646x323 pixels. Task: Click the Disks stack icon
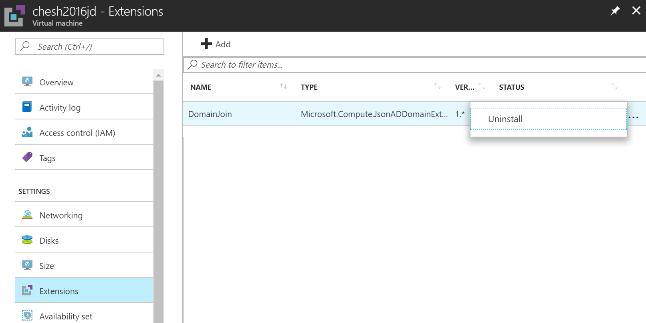tap(27, 240)
